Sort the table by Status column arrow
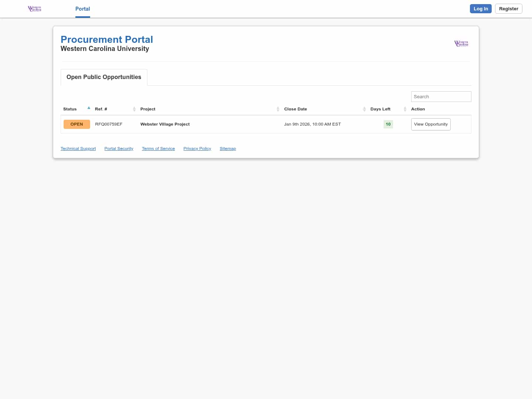The width and height of the screenshot is (532, 399). [x=89, y=108]
